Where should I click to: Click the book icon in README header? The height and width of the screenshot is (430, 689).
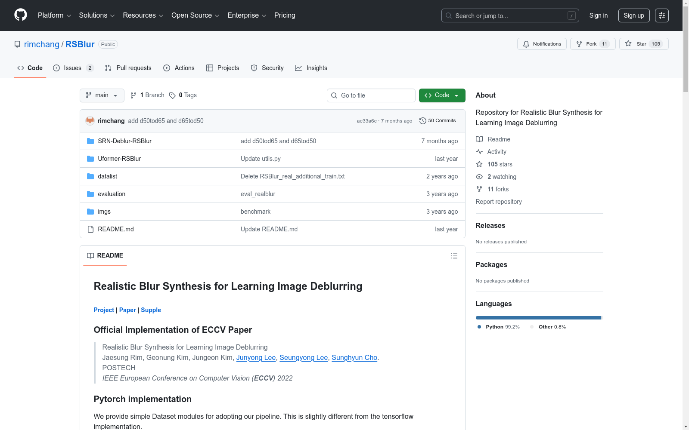[x=90, y=256]
